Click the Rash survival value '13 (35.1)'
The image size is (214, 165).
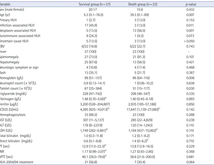tap(91, 73)
